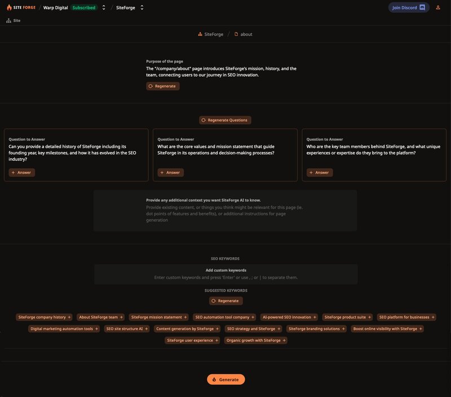Click the rocket icon on Generate
The height and width of the screenshot is (397, 451).
(x=213, y=379)
